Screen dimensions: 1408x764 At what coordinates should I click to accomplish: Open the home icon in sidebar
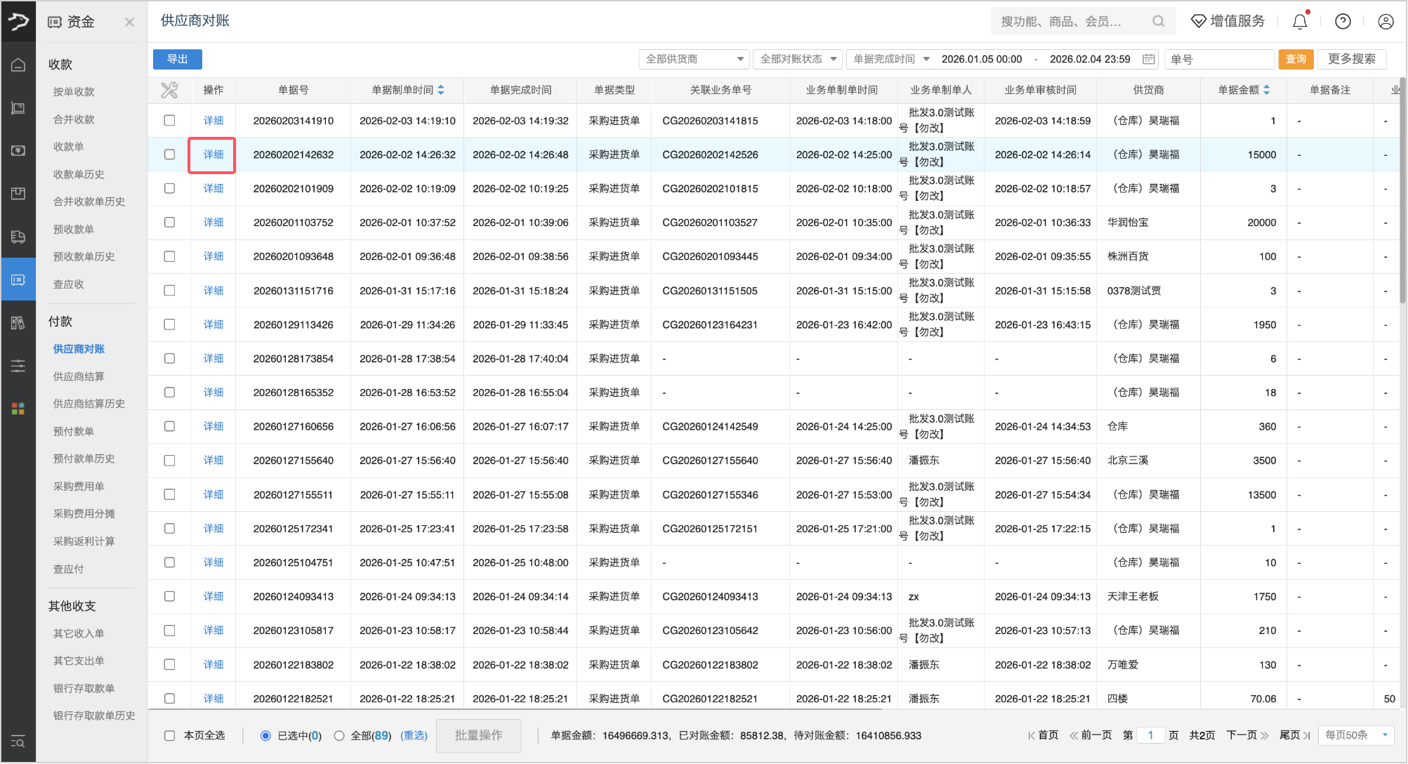point(18,65)
